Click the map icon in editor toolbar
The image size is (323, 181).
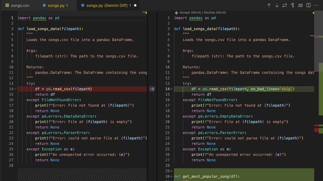tap(300, 5)
